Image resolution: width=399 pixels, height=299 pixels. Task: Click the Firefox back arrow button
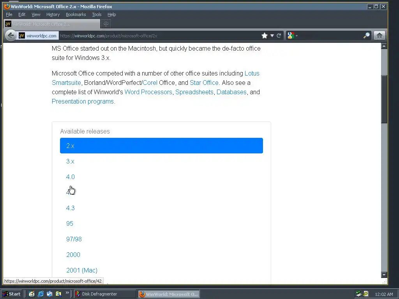tap(11, 35)
